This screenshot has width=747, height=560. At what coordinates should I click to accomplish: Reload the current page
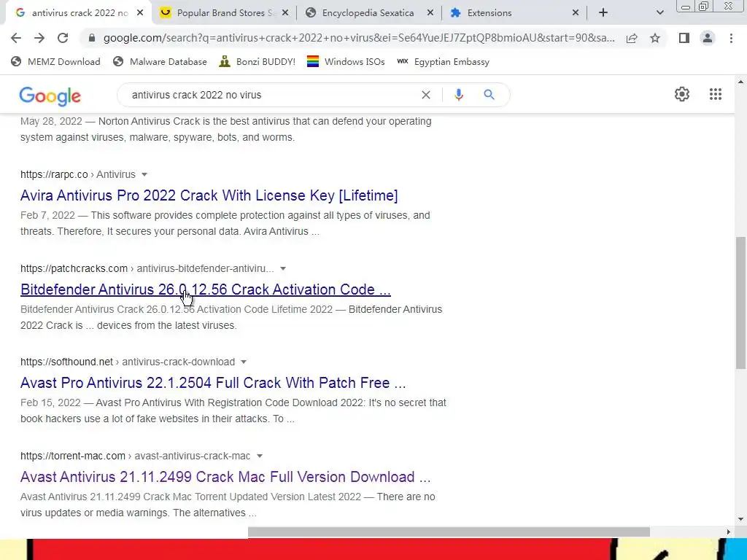pos(63,38)
